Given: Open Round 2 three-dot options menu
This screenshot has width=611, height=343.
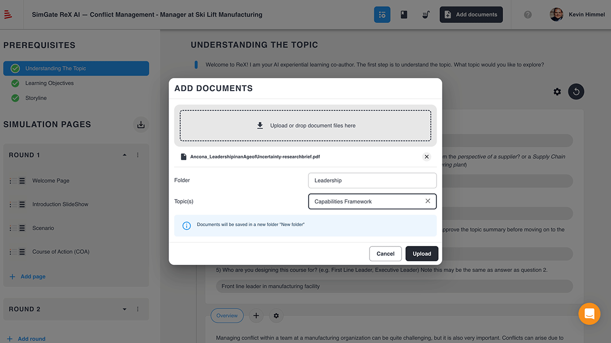Looking at the screenshot, I should click(x=137, y=309).
